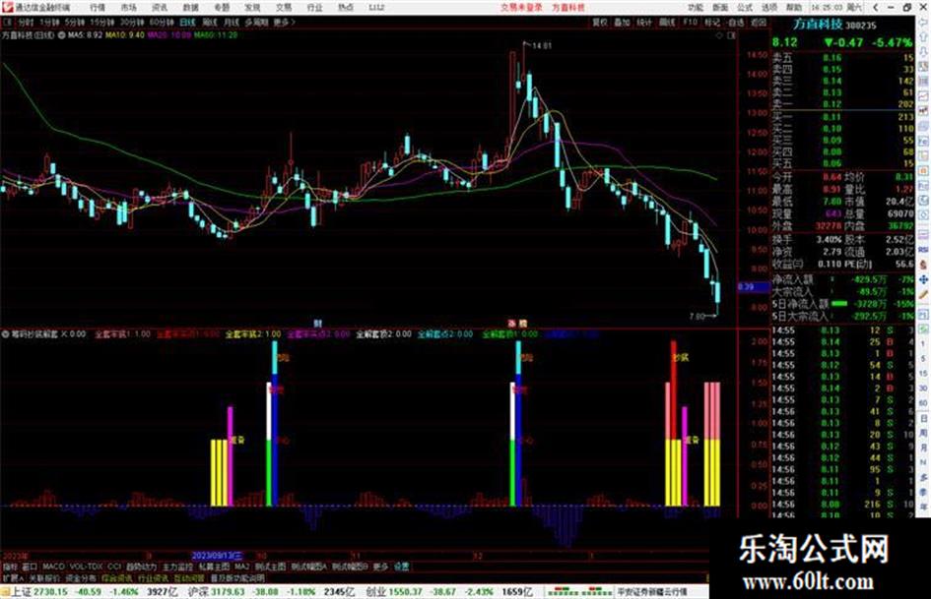Click the 复权 toolbar button
The image size is (931, 599).
tap(600, 22)
